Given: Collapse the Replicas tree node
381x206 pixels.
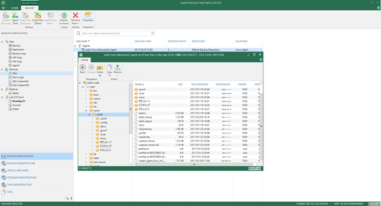Looking at the screenshot, I should 2,89.
